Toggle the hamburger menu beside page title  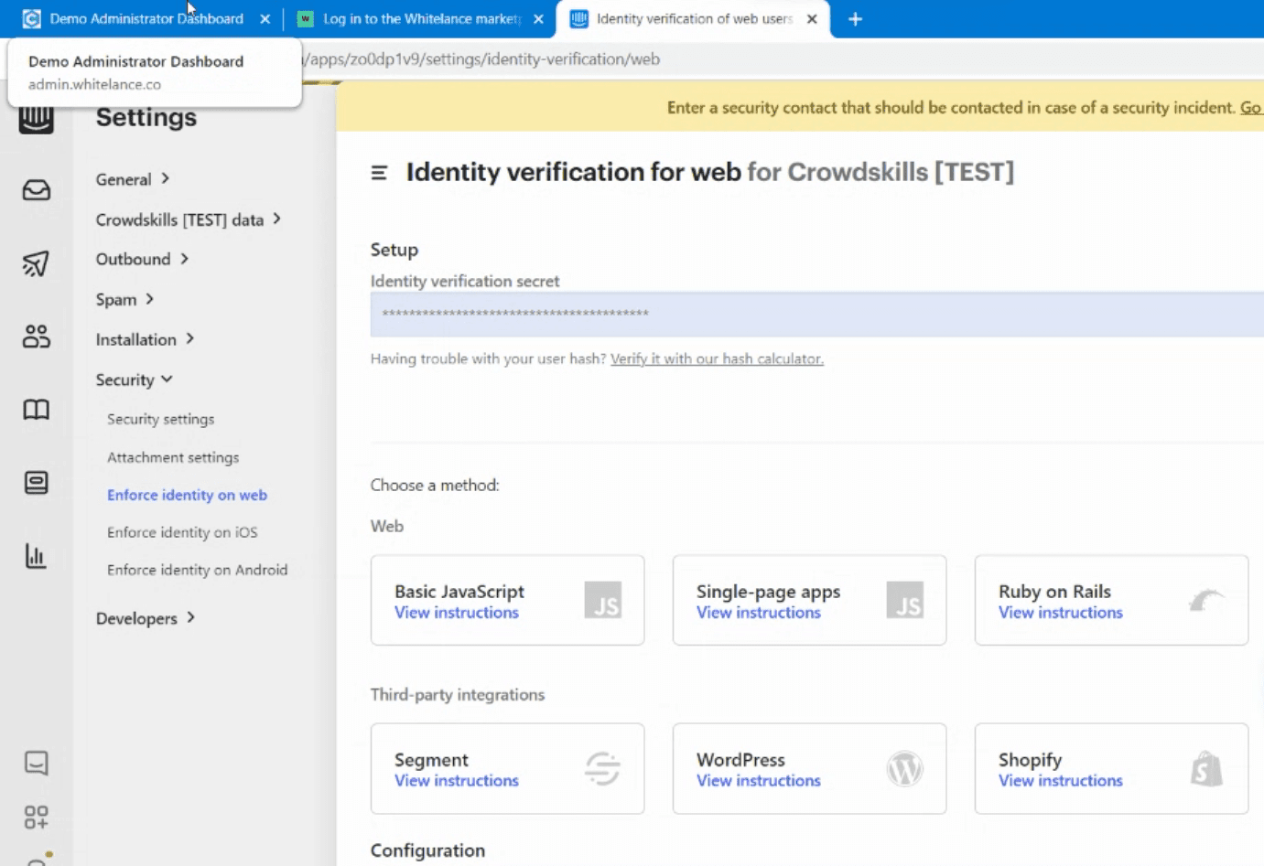click(x=379, y=173)
